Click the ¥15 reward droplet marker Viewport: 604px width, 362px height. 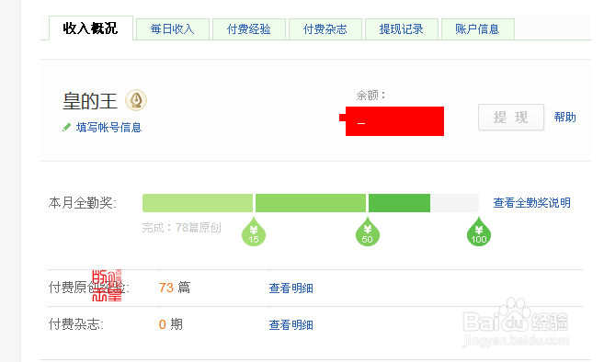coord(254,232)
